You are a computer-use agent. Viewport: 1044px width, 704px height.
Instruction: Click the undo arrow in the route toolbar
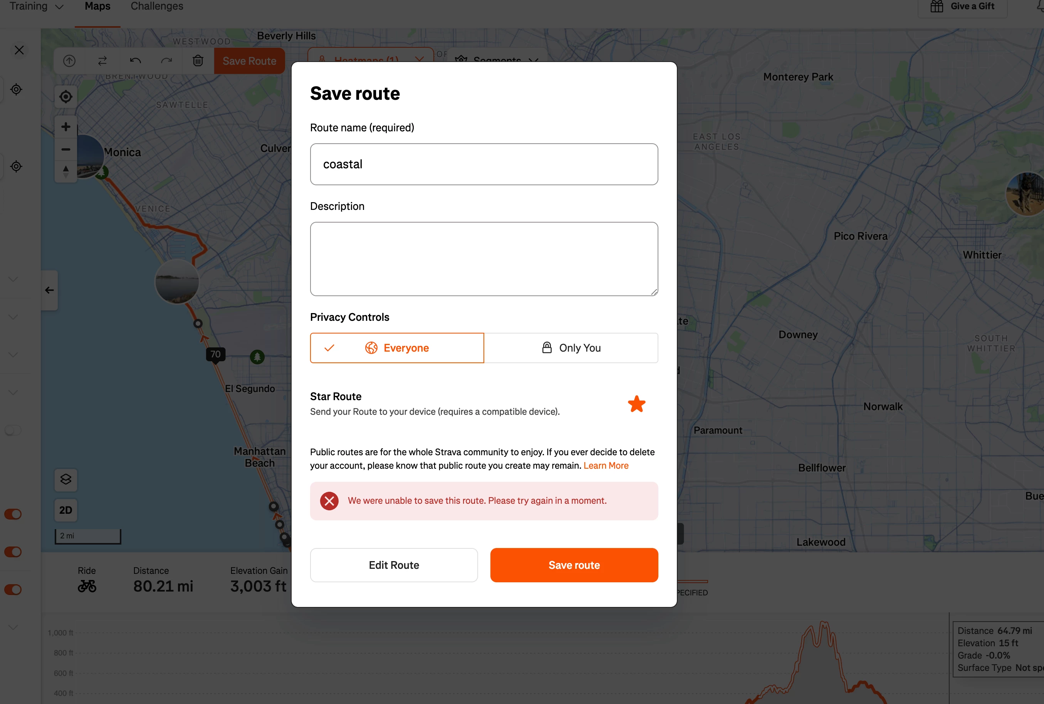tap(135, 60)
